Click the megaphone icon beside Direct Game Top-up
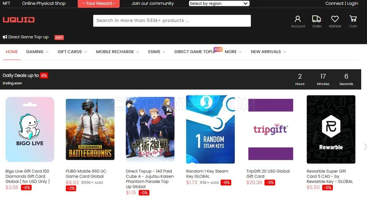The image size is (367, 208). [x=5, y=37]
